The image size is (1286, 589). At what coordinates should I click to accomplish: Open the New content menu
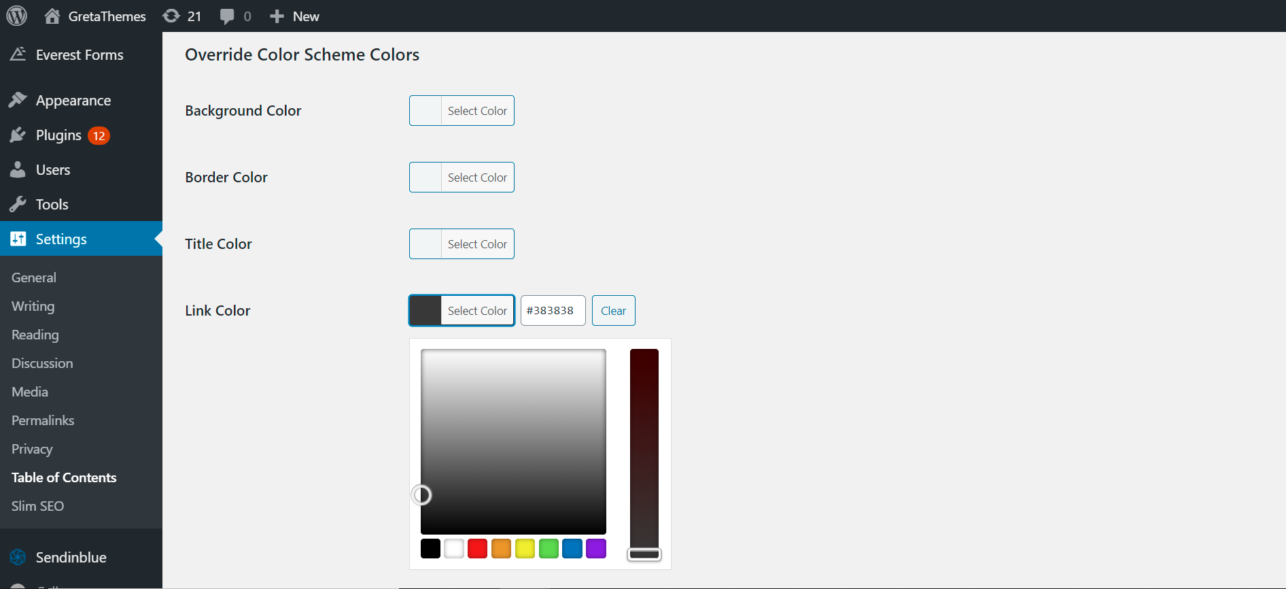pos(306,16)
